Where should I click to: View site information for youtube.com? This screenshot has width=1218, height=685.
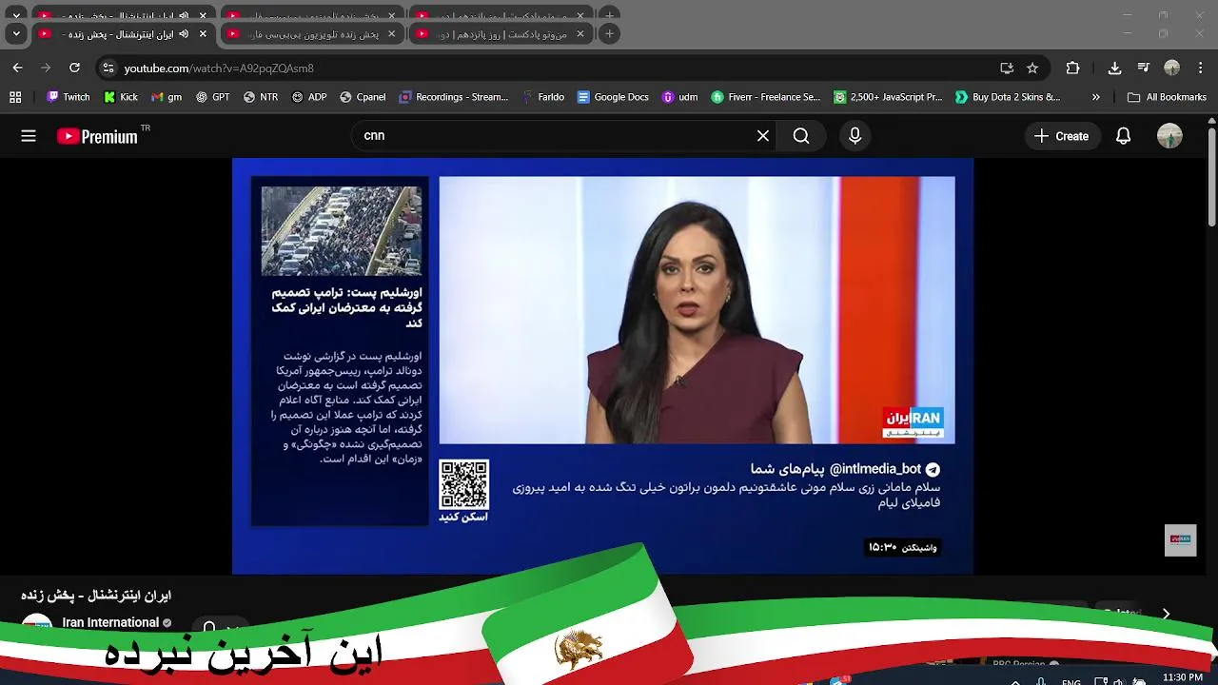[x=108, y=68]
